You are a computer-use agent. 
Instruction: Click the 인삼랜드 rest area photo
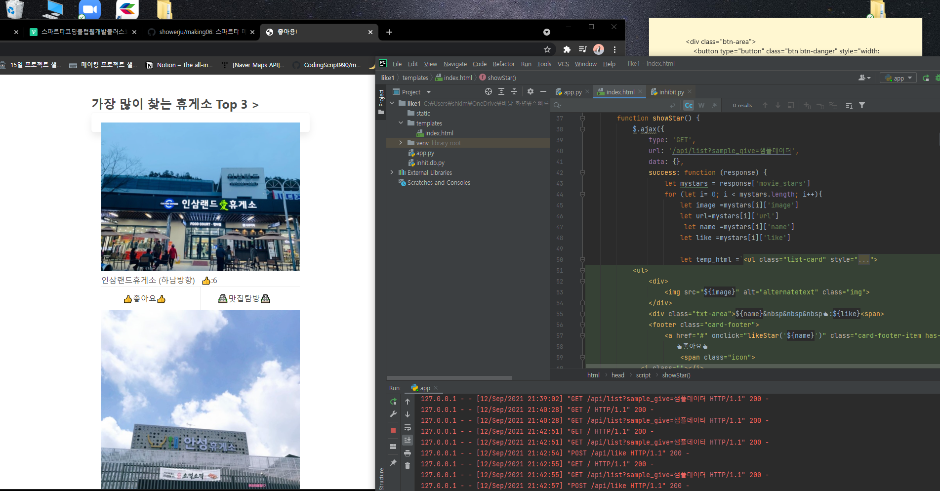pyautogui.click(x=201, y=197)
